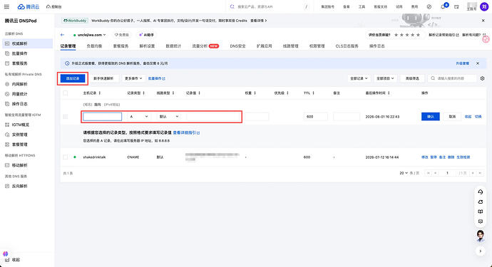Open 批量操作 link above the table

[157, 78]
